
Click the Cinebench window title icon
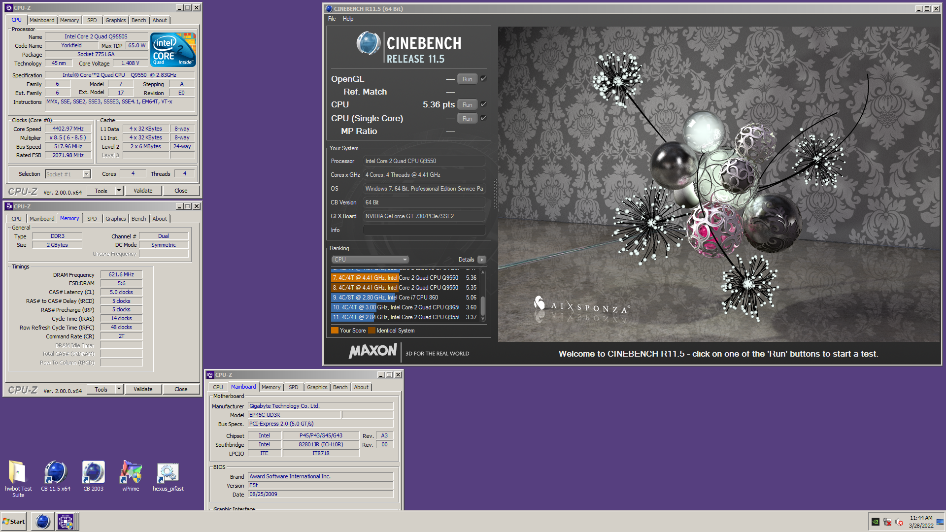point(329,8)
